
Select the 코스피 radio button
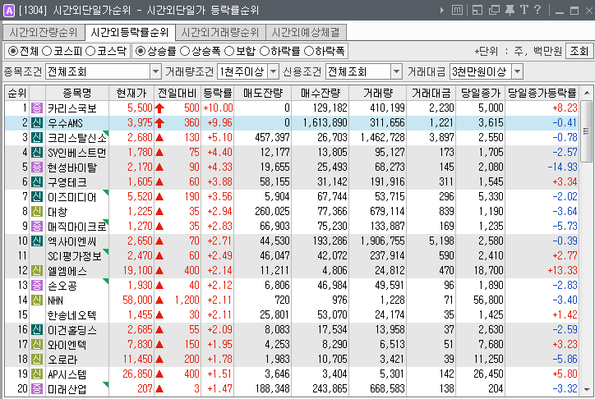tap(47, 51)
